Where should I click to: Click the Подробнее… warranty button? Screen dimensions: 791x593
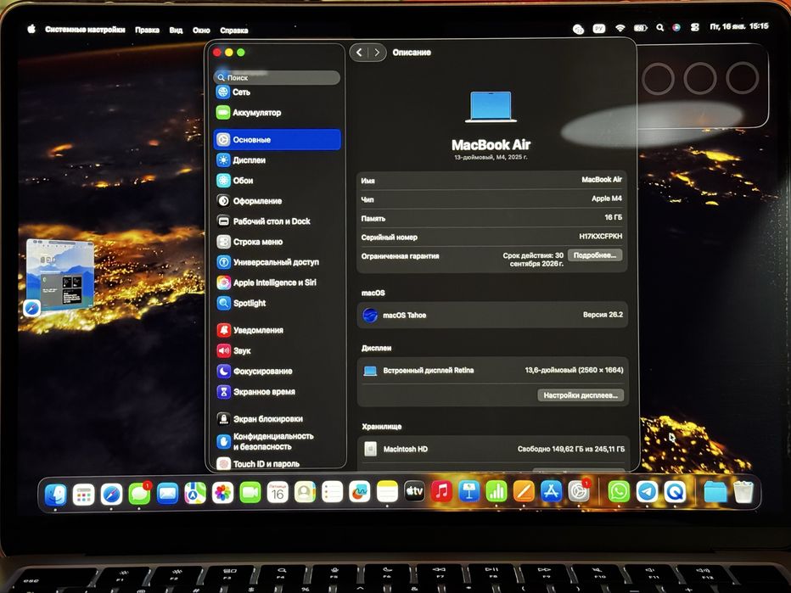coord(595,255)
